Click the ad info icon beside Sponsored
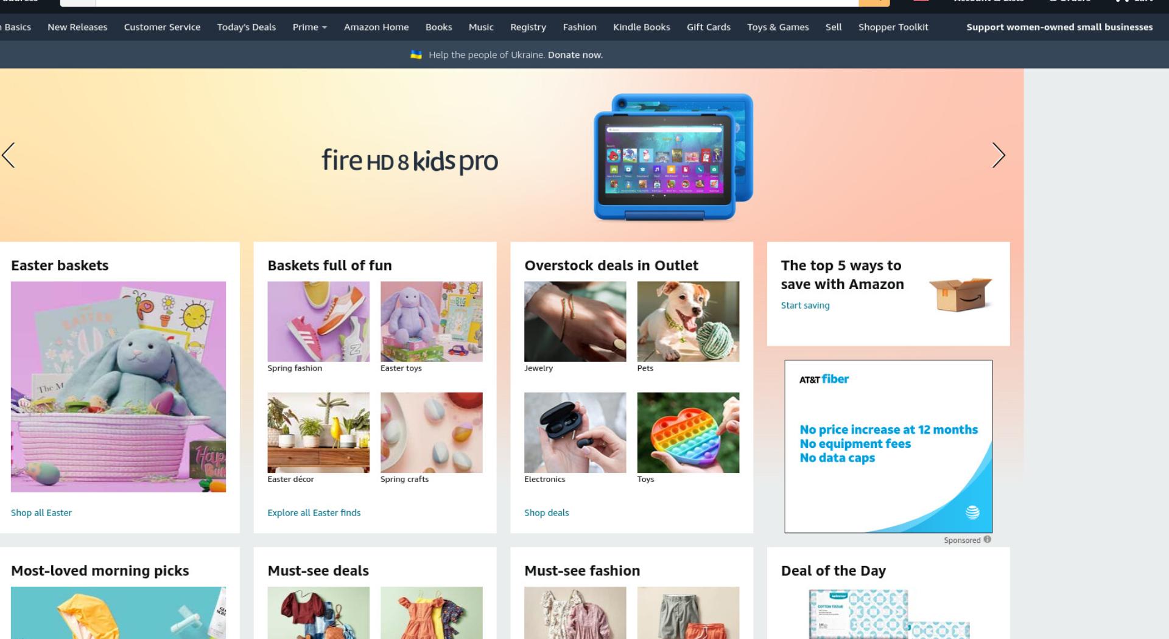Viewport: 1169px width, 639px height. 988,539
